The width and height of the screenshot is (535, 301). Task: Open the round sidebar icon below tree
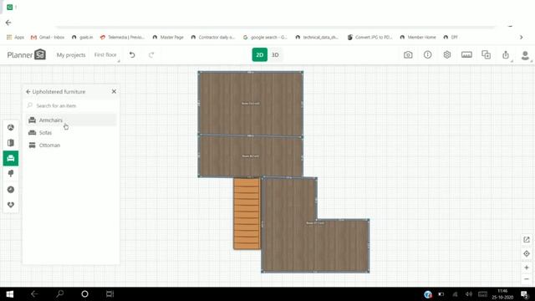(11, 190)
